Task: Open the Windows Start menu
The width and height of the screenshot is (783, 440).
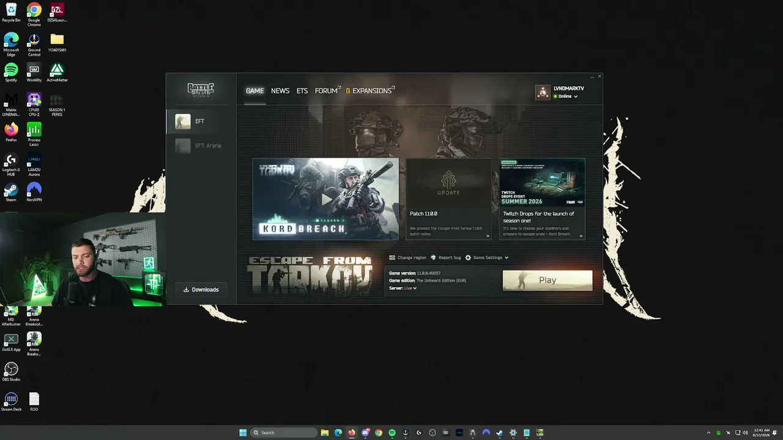Action: point(243,433)
